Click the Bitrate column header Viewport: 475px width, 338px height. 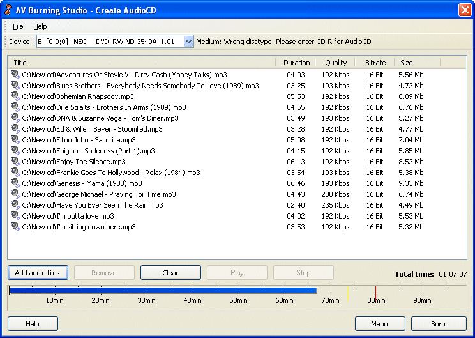[375, 63]
